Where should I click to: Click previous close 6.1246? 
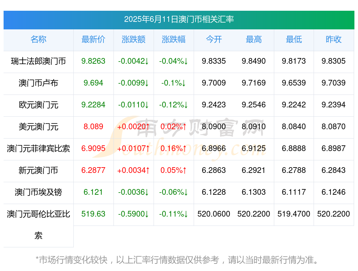(x=334, y=192)
